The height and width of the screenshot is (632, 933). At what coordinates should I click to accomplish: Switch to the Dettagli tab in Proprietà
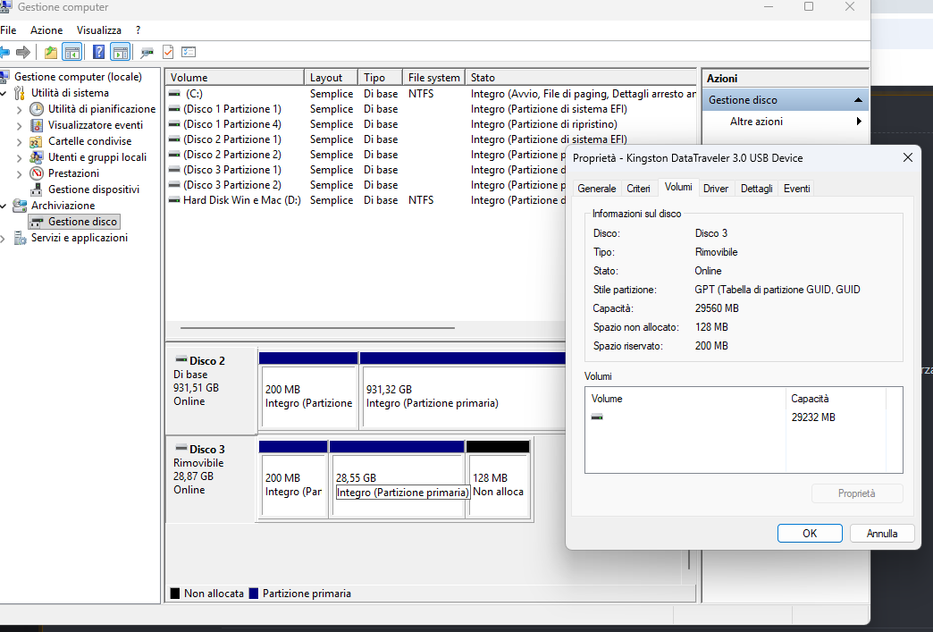click(x=756, y=189)
